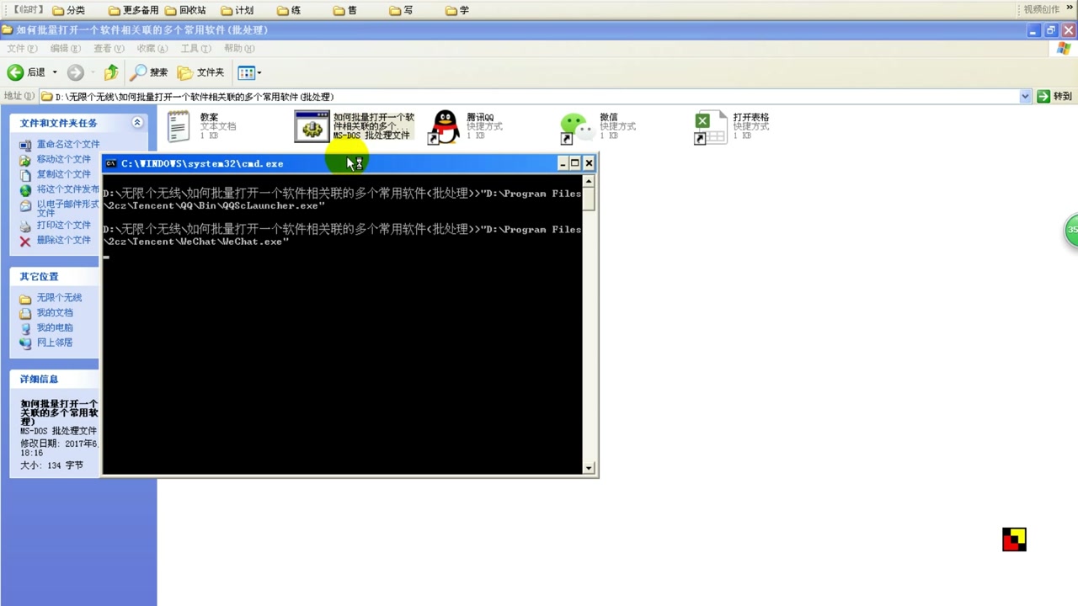The height and width of the screenshot is (606, 1078).
Task: Open 网上邻居 link
Action: (x=54, y=343)
